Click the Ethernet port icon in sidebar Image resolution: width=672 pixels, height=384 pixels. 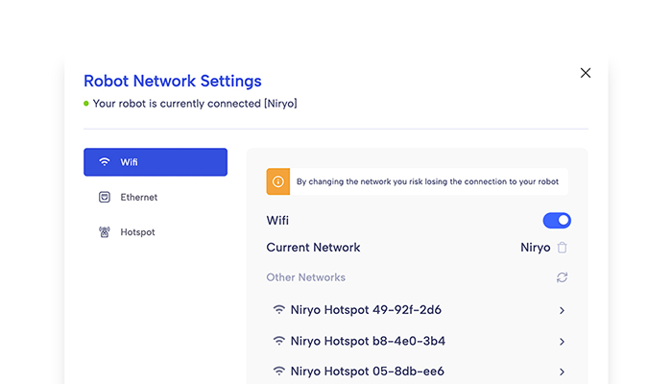(x=105, y=197)
